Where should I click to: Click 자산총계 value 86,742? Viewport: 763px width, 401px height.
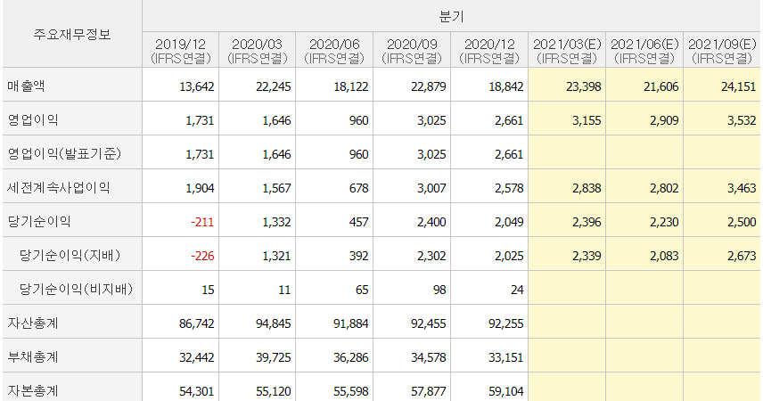(x=197, y=323)
